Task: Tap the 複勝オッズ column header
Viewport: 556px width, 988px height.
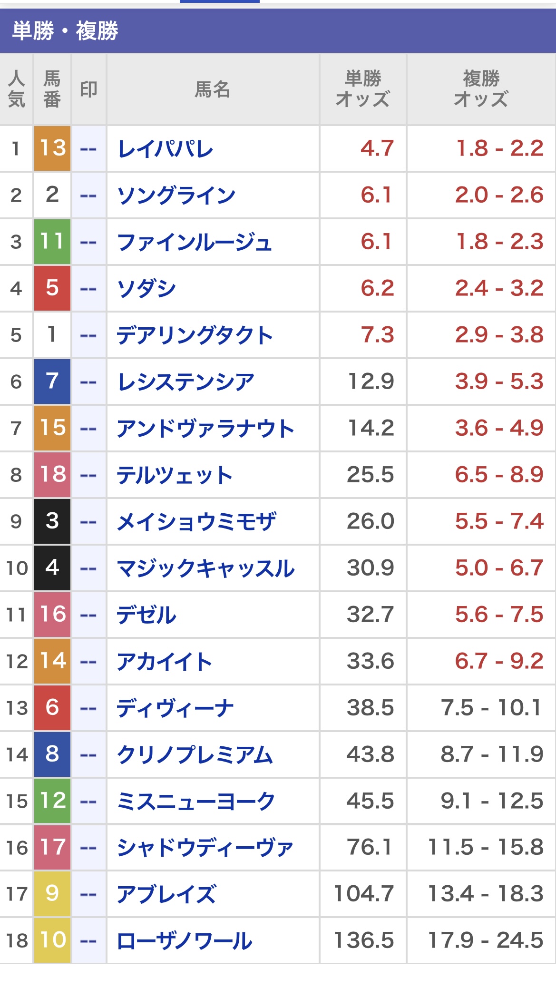Action: (481, 89)
